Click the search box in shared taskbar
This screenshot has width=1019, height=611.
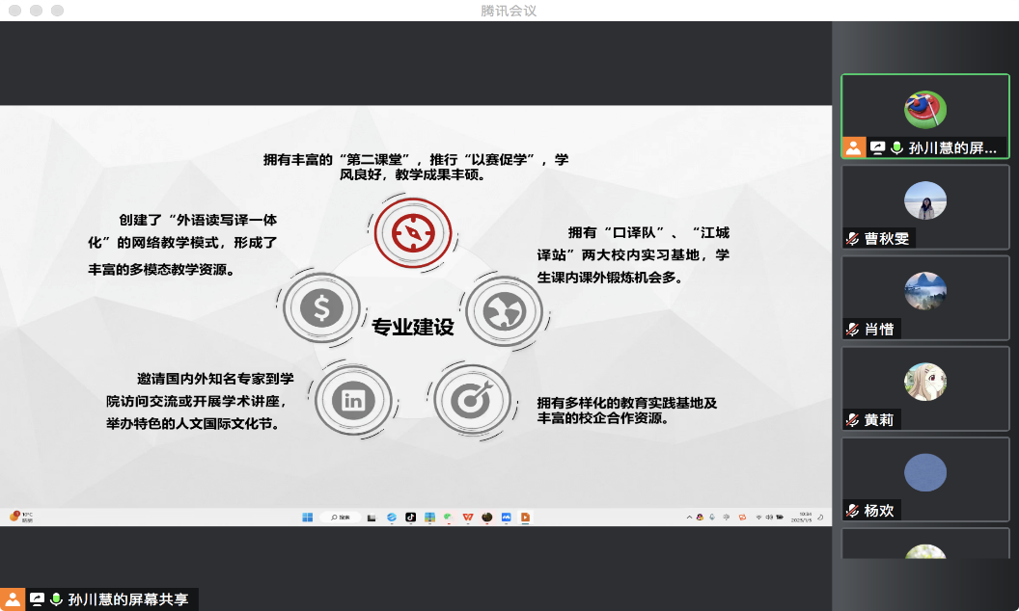342,518
